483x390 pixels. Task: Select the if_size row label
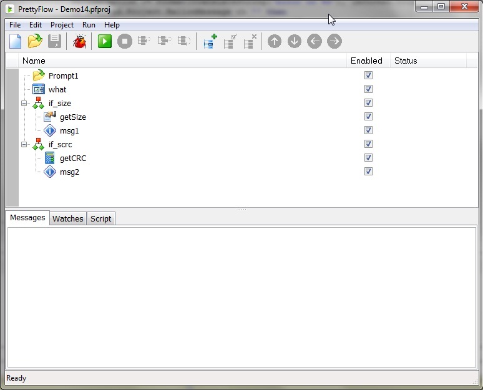point(60,104)
